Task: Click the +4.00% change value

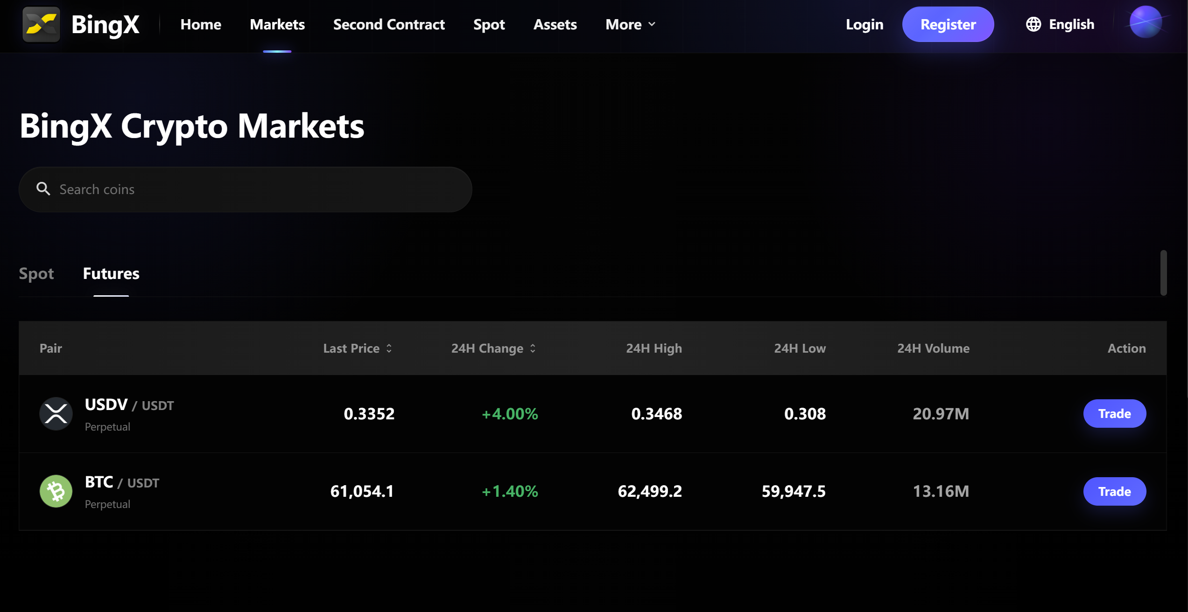Action: tap(510, 414)
